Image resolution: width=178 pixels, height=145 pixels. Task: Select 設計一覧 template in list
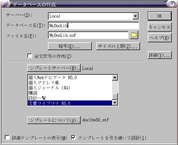tap(70, 98)
